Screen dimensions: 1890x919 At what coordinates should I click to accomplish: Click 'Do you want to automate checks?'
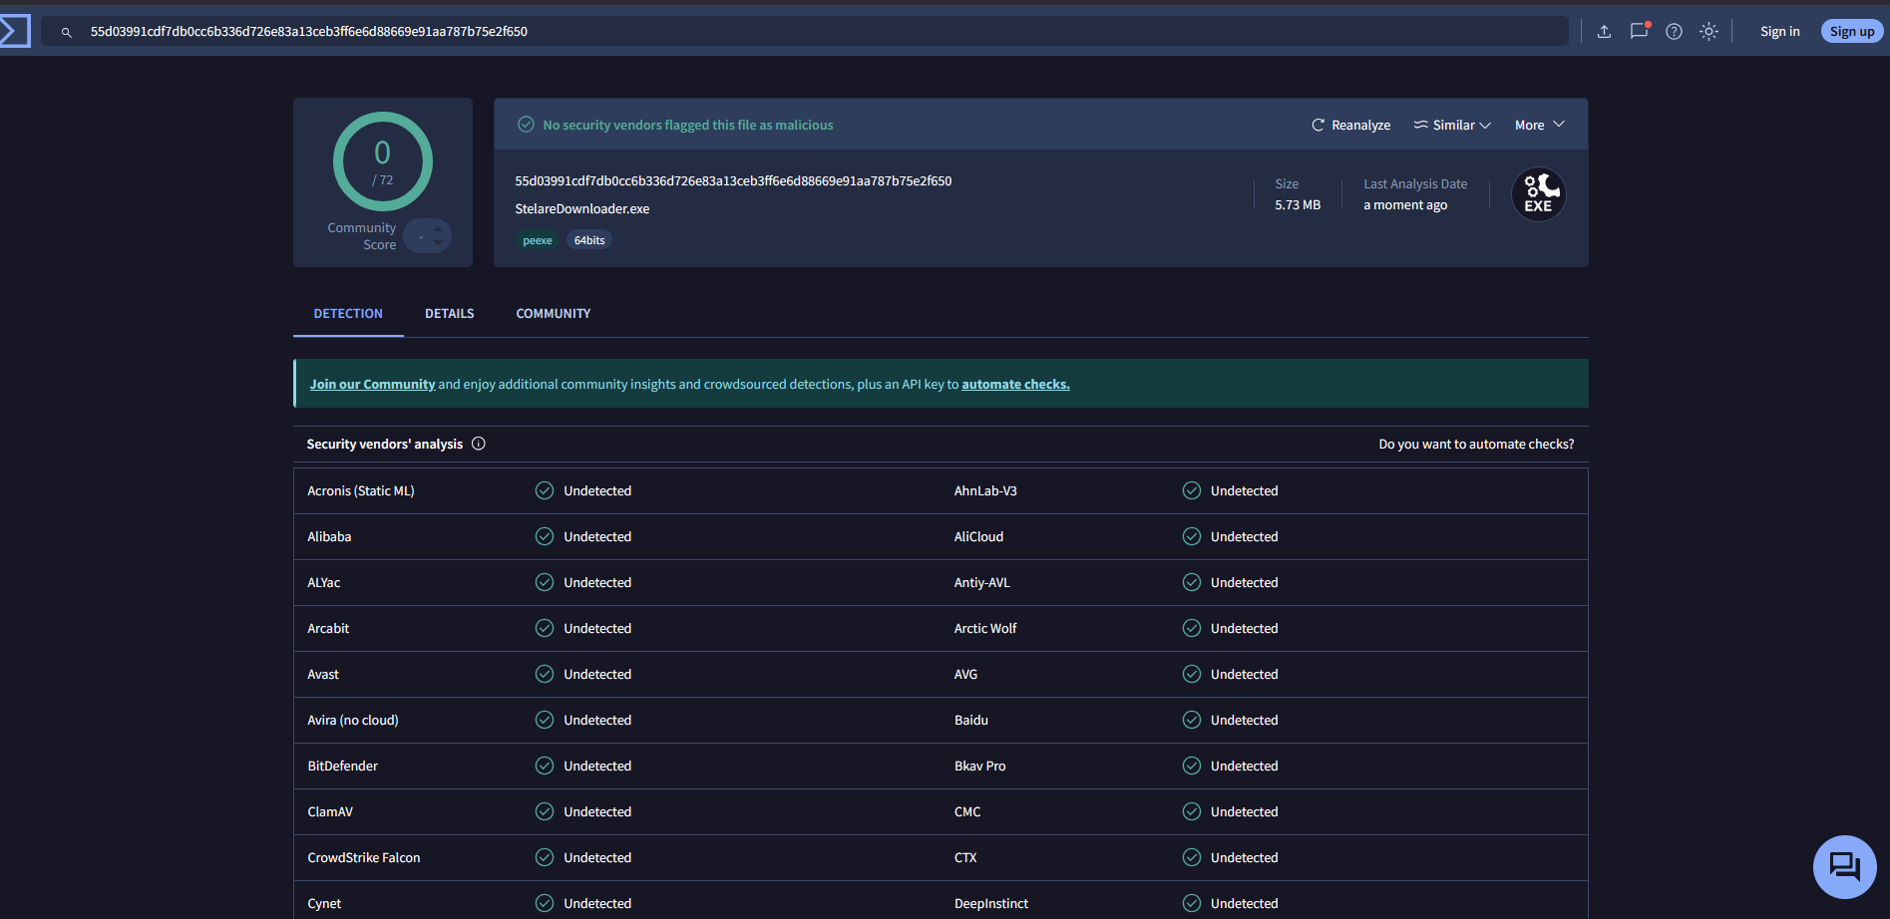pos(1476,445)
